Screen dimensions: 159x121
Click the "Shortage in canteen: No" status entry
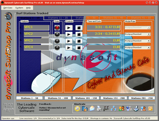(x=101, y=118)
